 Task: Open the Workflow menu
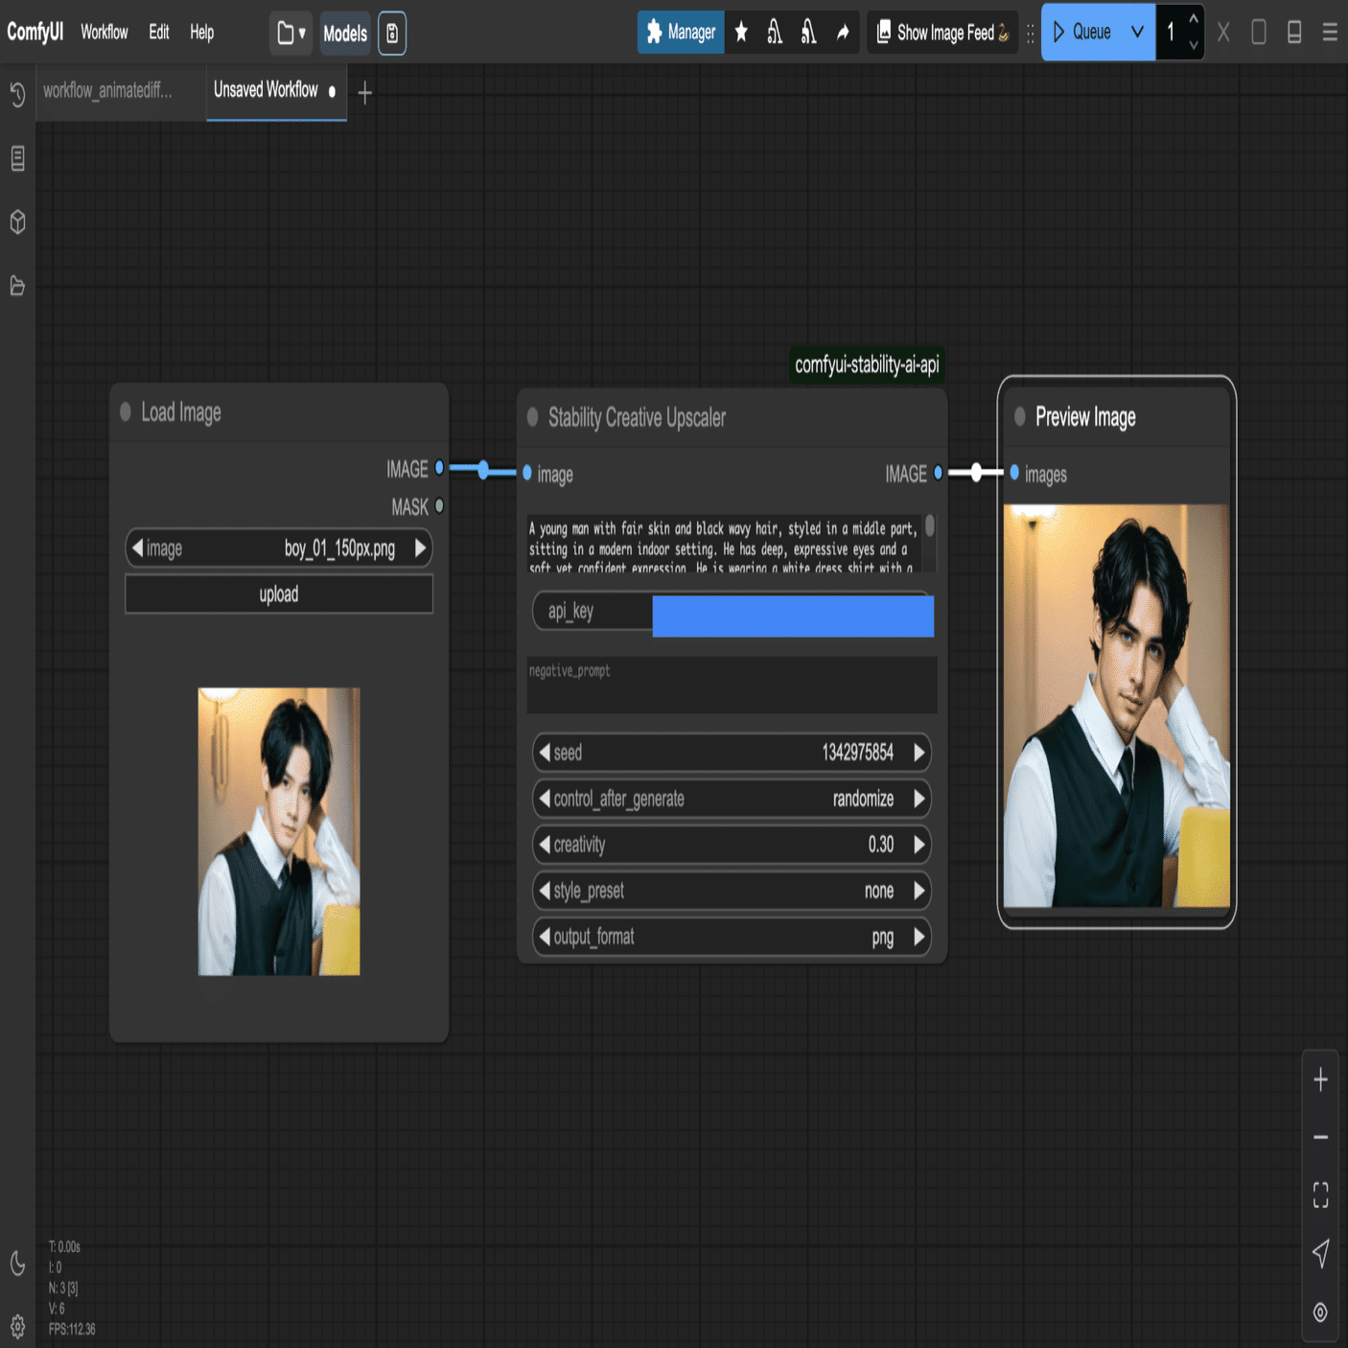(104, 33)
